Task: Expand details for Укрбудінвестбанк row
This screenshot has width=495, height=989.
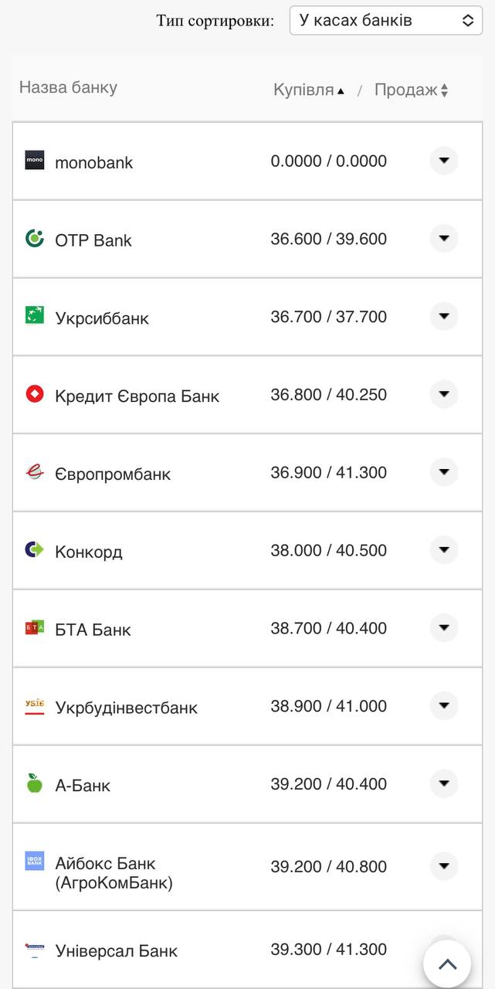Action: point(444,705)
